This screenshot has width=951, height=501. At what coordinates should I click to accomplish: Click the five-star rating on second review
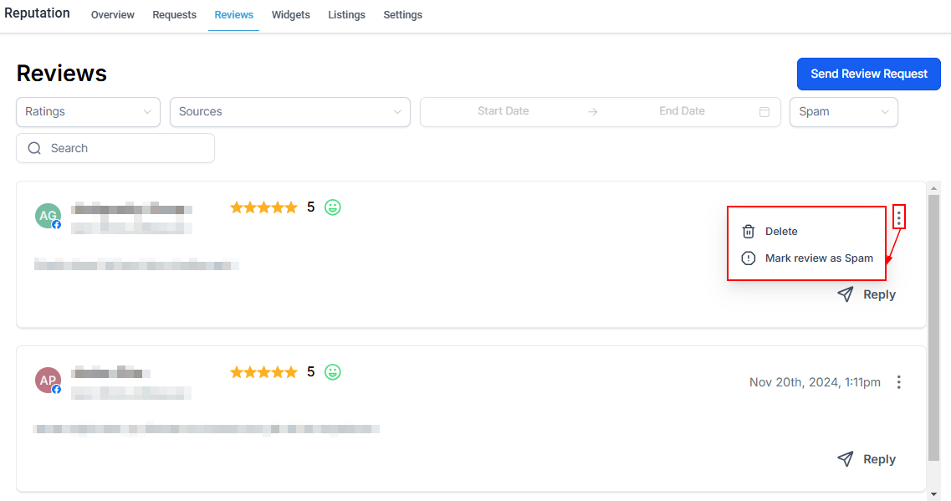pos(263,372)
